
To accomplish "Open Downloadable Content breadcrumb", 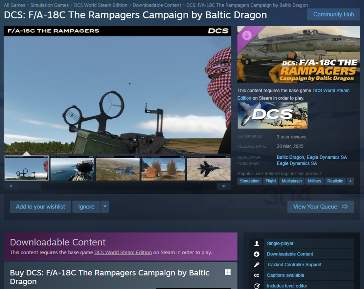I will (157, 5).
